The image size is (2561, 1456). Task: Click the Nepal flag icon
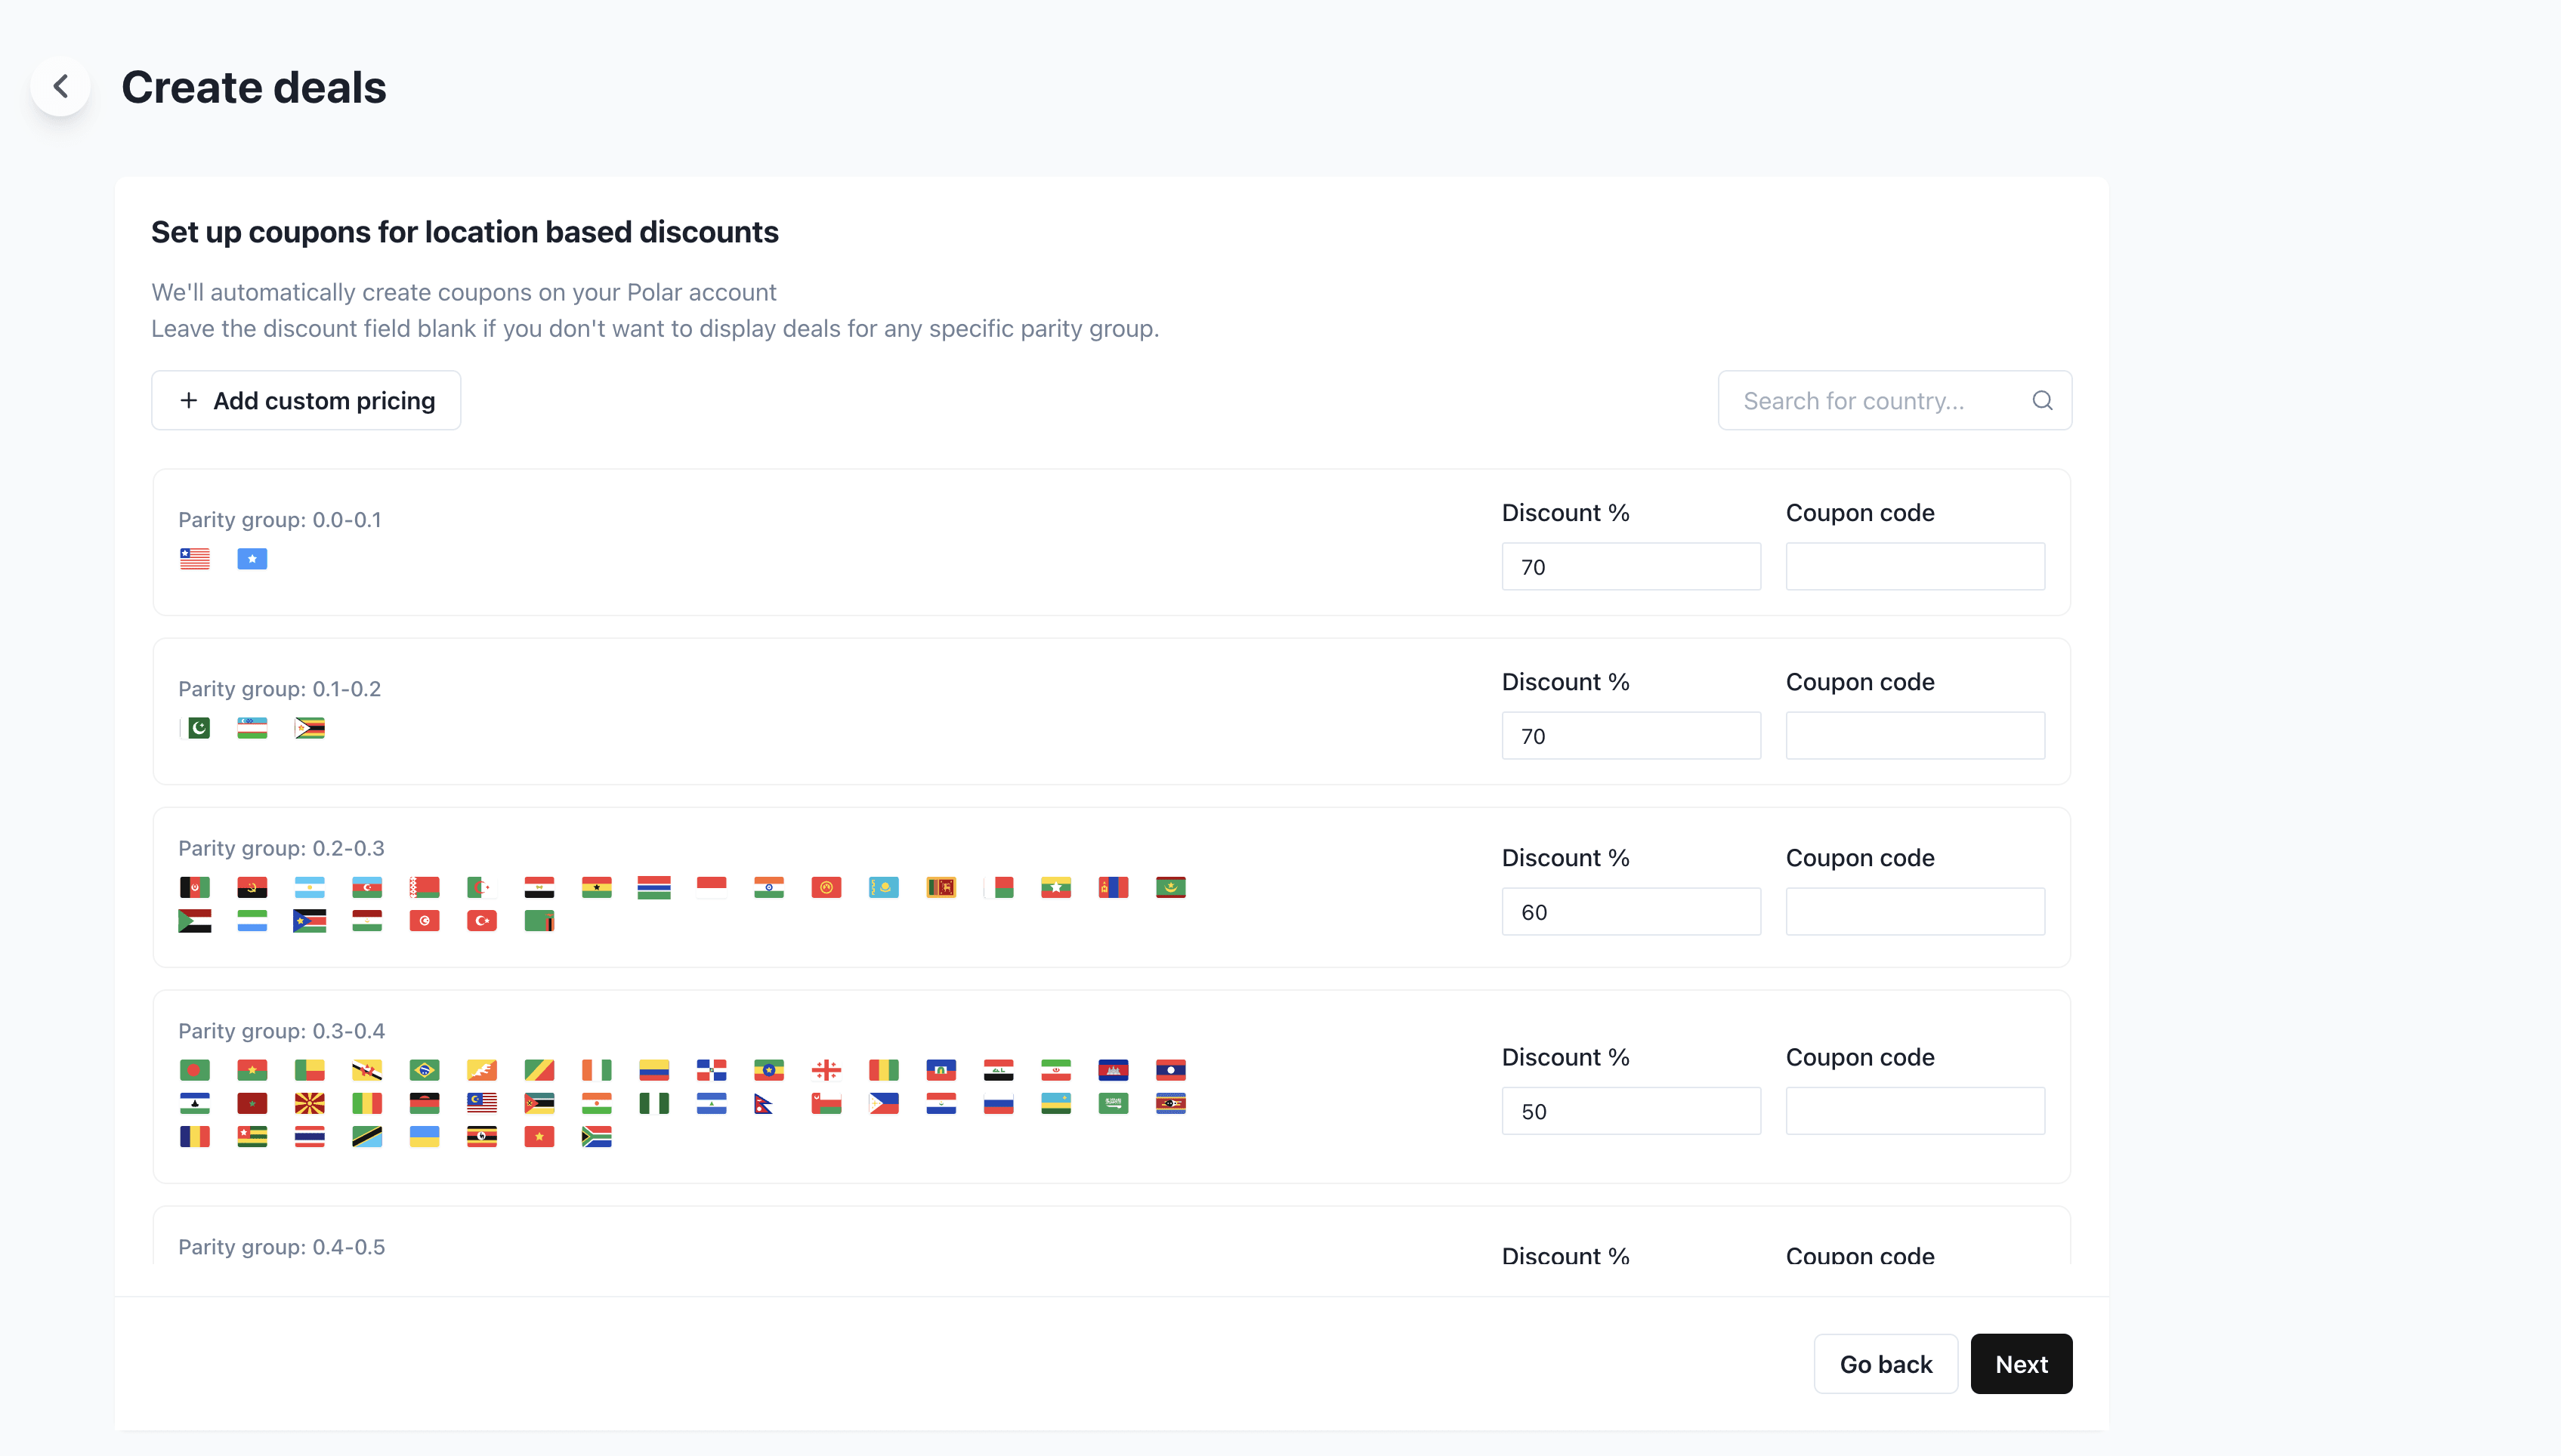[765, 1104]
